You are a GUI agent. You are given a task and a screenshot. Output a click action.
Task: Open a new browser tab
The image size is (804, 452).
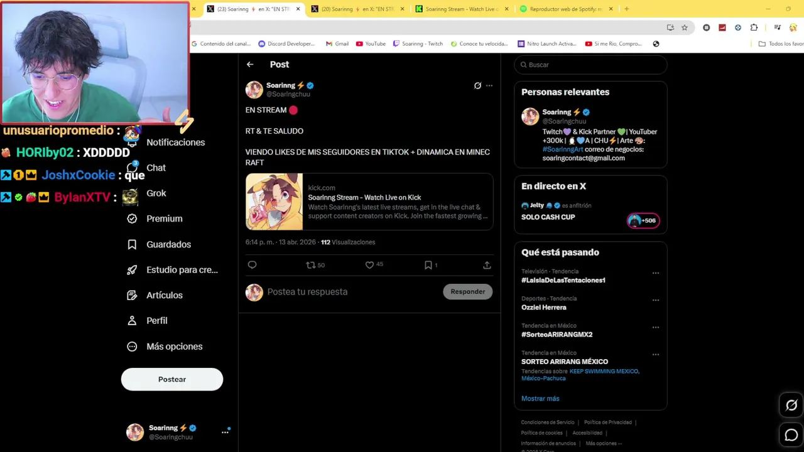click(627, 9)
